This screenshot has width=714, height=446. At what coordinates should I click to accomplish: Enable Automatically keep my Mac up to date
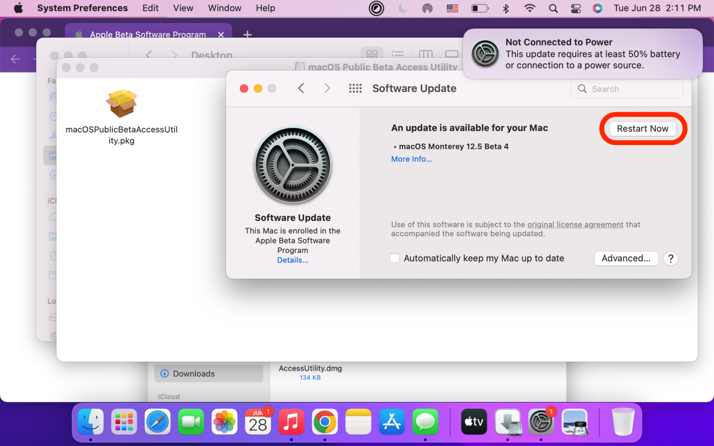click(395, 258)
